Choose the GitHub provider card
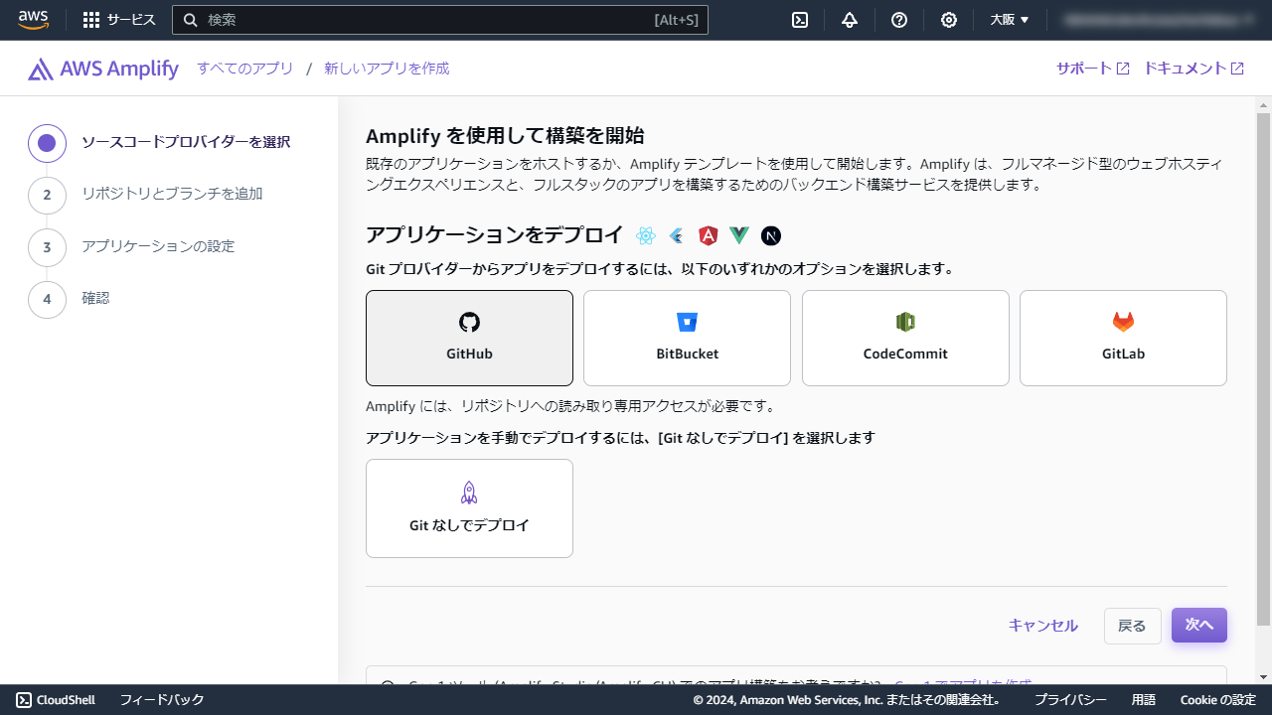Image resolution: width=1272 pixels, height=715 pixels. click(469, 338)
